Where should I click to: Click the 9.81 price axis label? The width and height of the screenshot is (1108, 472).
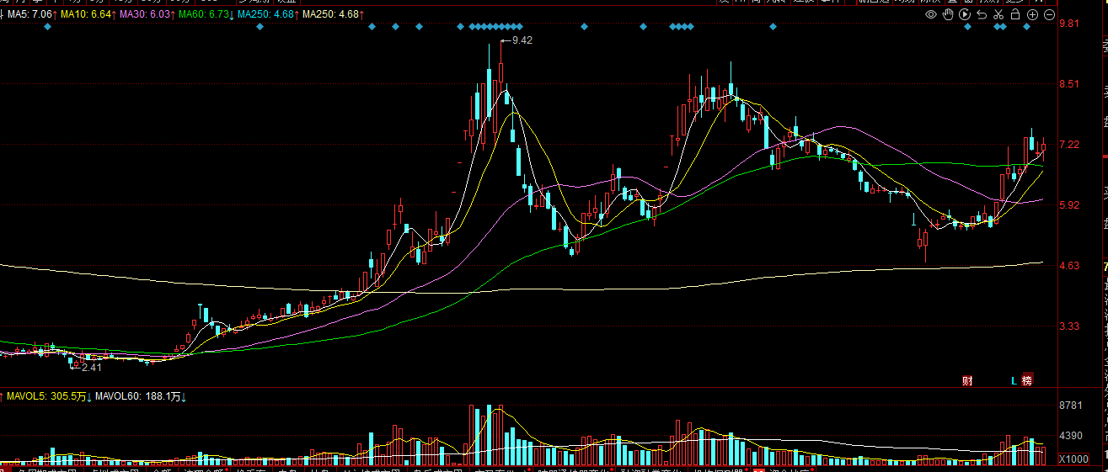1069,24
